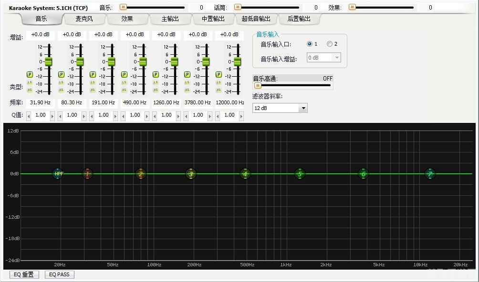Select the LS low-shelf icon on second band
Viewport: 479px width, 282px height.
tap(61, 81)
